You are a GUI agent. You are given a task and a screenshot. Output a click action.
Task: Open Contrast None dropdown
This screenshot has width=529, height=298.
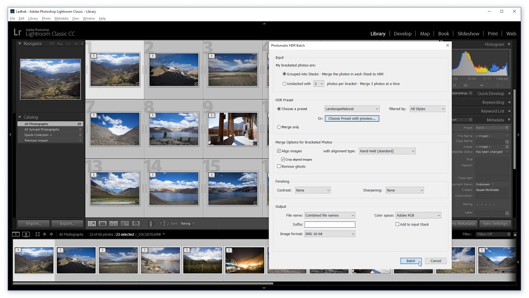313,190
